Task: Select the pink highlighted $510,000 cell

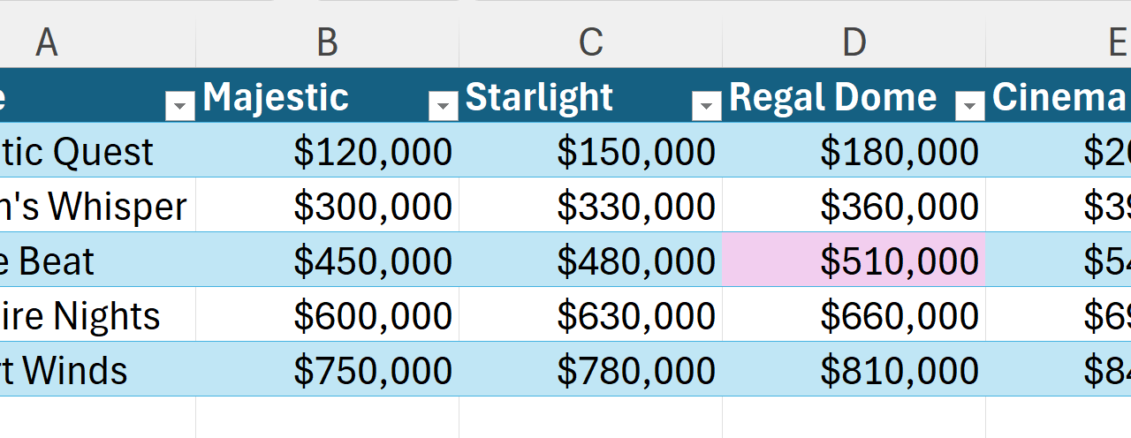Action: [854, 261]
